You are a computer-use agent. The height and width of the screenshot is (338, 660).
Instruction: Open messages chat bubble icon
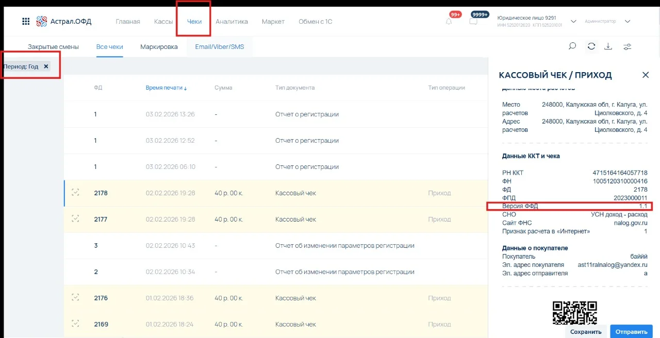pos(473,22)
